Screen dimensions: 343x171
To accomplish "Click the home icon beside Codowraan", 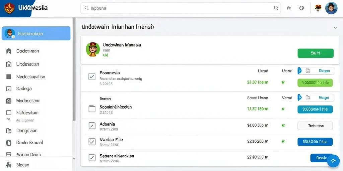I will (x=8, y=51).
